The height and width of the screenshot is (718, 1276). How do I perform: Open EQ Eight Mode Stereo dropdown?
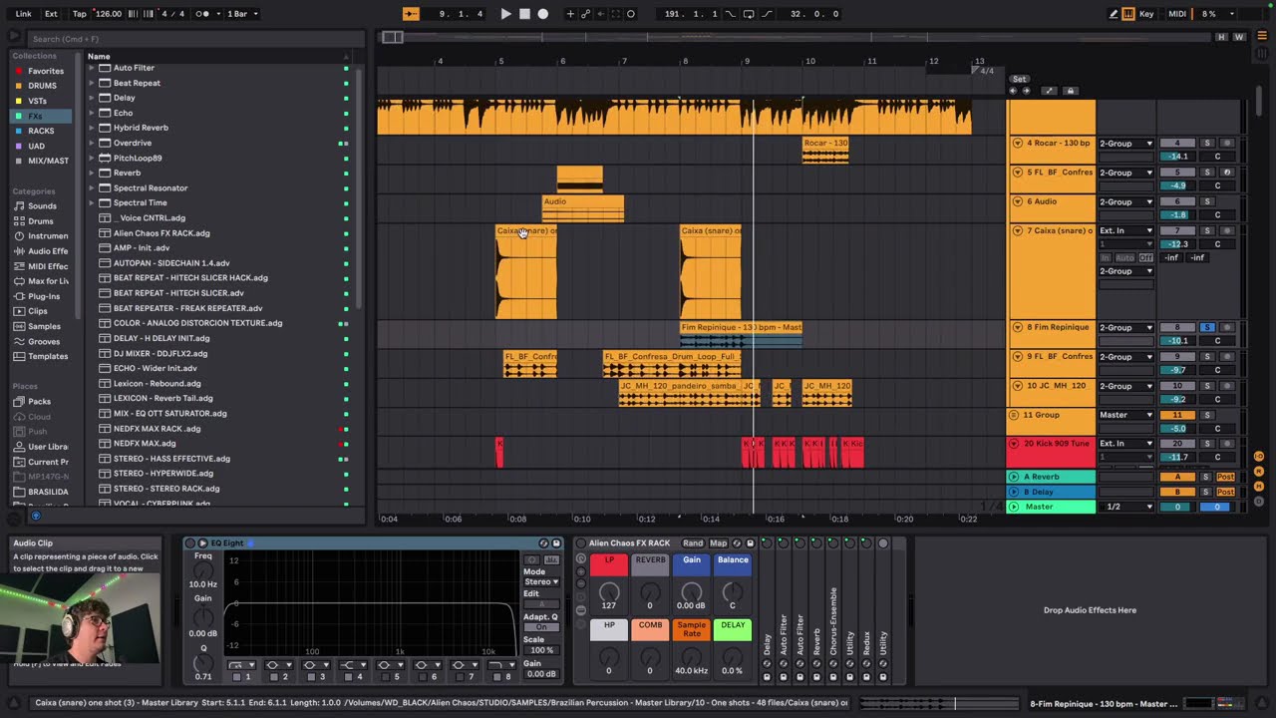tap(541, 581)
